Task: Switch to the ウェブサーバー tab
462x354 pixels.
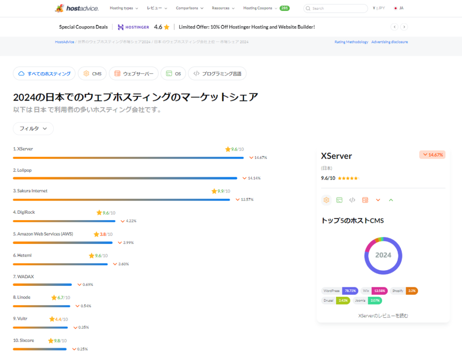Action: click(134, 74)
